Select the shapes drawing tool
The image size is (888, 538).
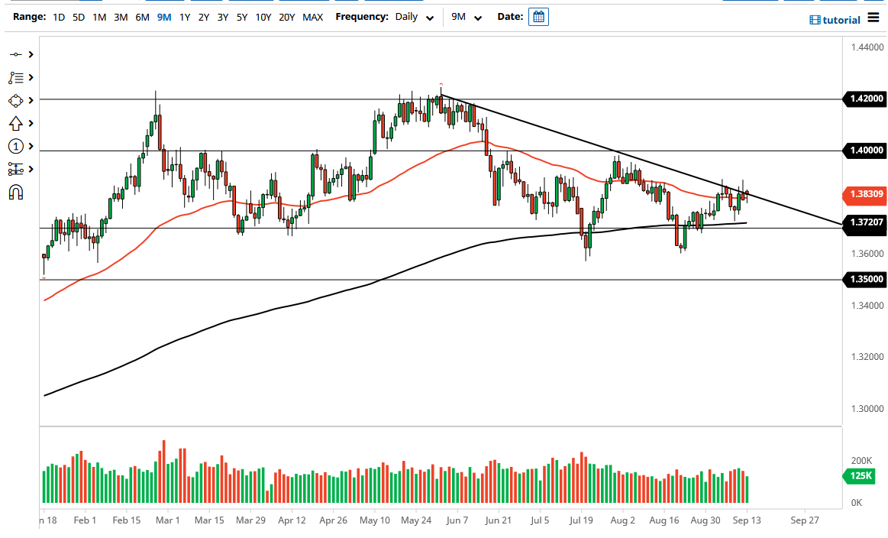coord(15,100)
